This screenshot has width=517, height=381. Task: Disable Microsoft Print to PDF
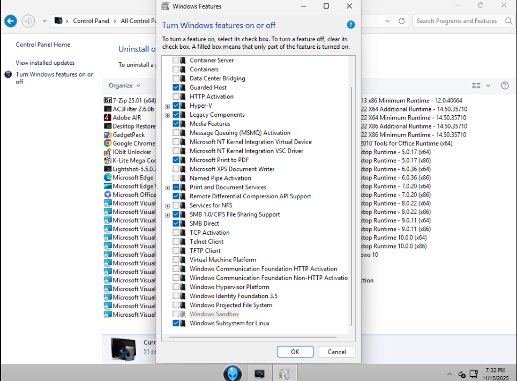pos(176,160)
